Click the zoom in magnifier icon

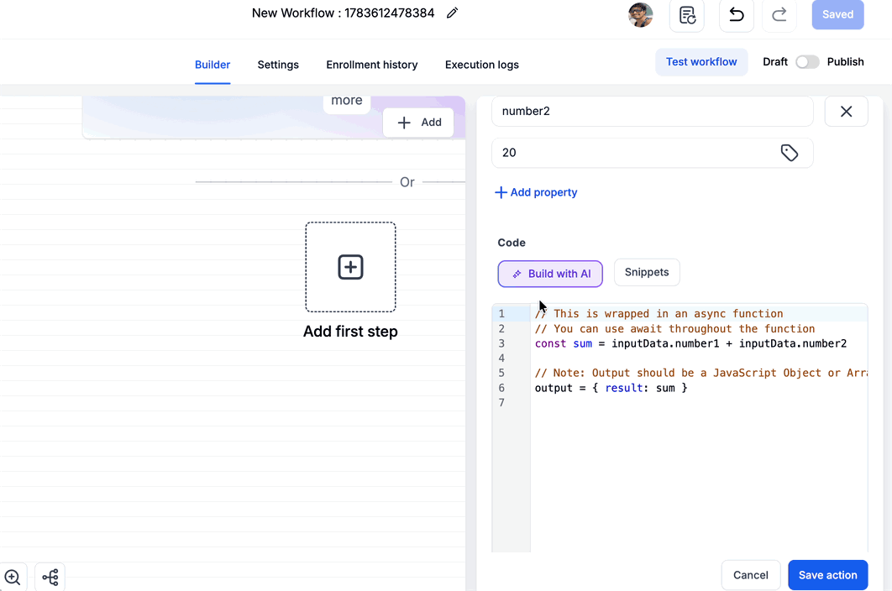click(x=12, y=577)
